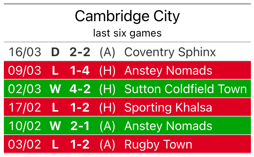Open Anstey Nomads from the 10/02 game
Image resolution: width=254 pixels, height=157 pixels.
(168, 126)
